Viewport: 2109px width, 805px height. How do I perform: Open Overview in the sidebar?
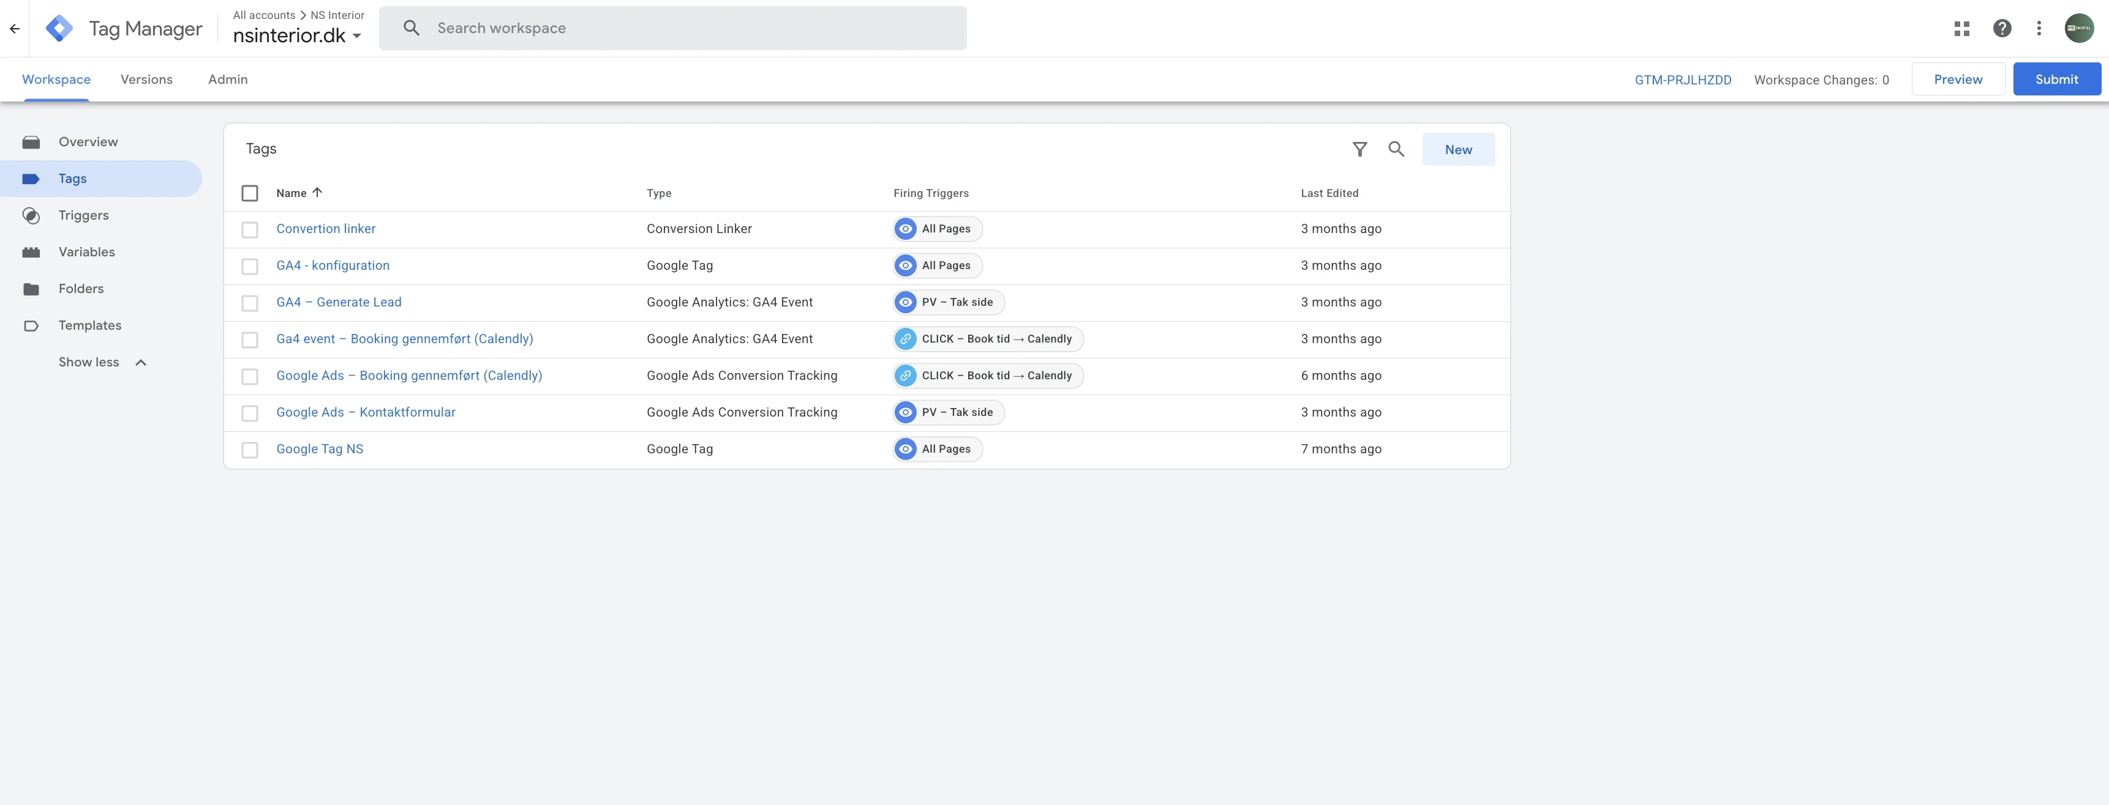click(88, 143)
